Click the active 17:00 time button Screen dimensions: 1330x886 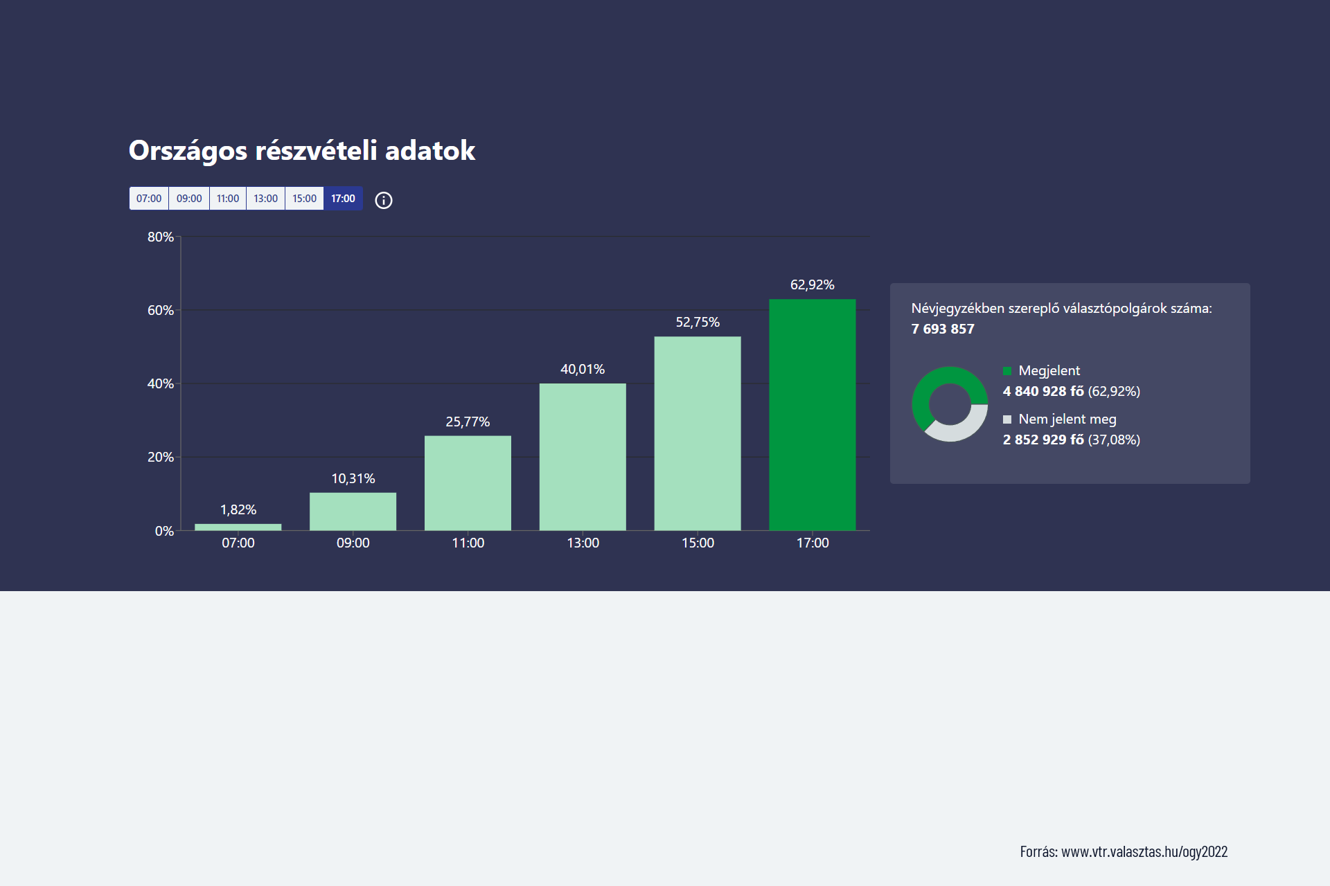coord(343,199)
